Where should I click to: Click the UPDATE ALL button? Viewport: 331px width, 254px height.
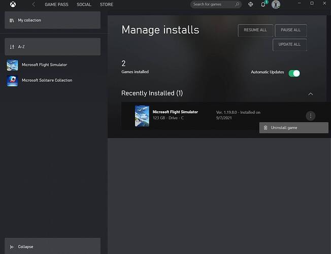[289, 44]
